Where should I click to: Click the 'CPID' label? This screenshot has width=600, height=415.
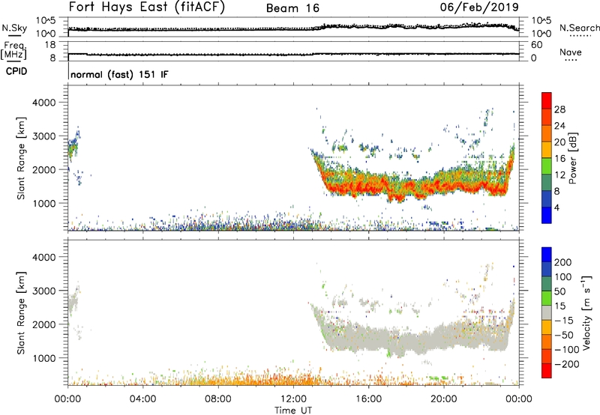pos(16,71)
